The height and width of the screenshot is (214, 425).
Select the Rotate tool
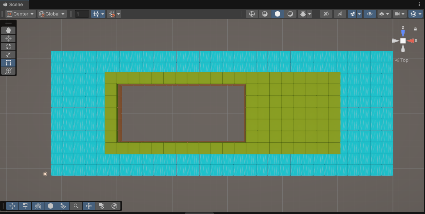(8, 47)
